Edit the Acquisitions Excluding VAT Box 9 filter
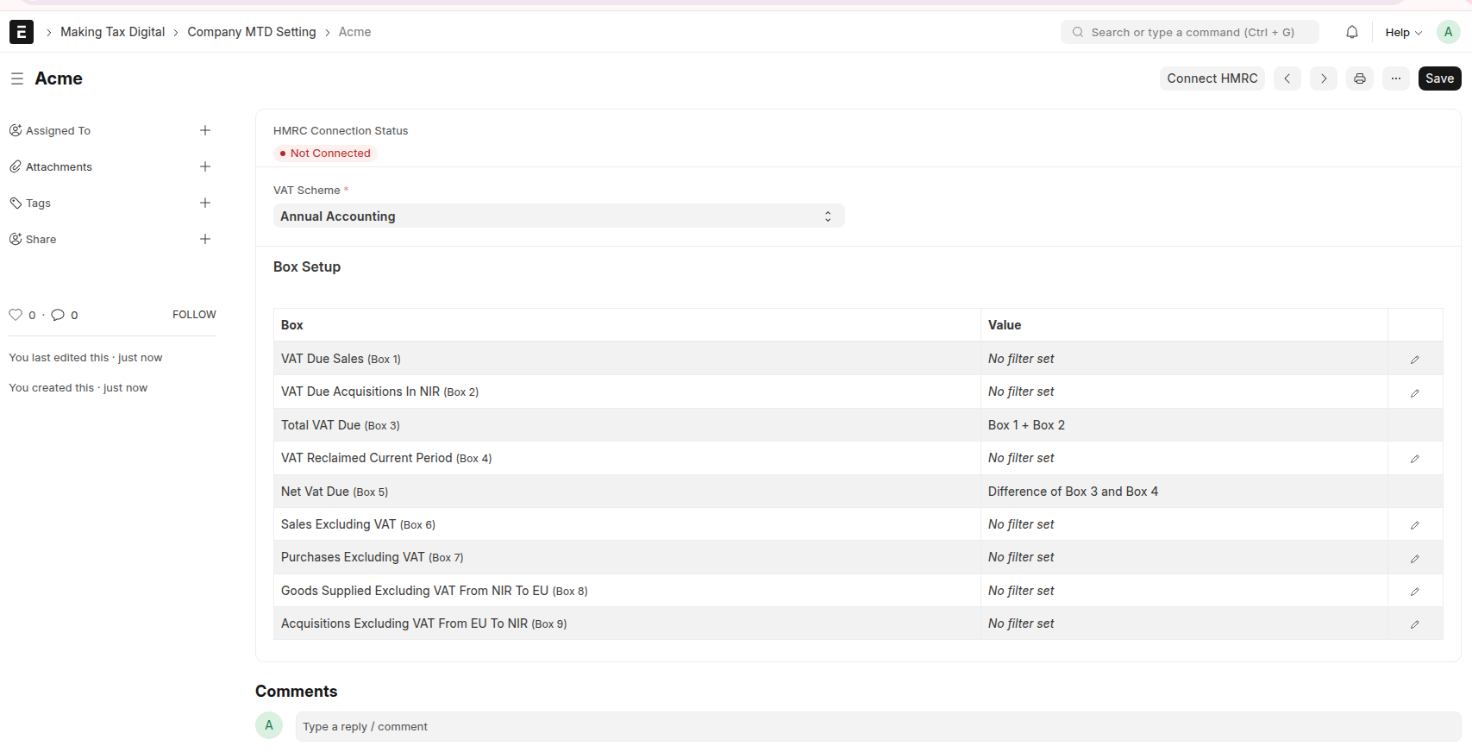This screenshot has height=752, width=1472. (1414, 624)
